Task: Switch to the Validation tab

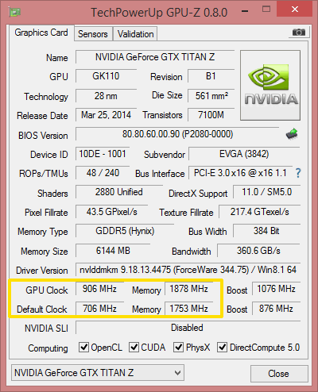Action: pos(135,34)
